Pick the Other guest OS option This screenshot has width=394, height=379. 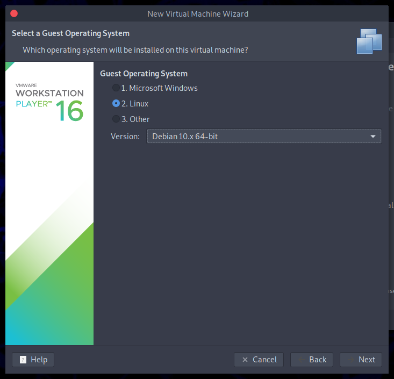116,119
